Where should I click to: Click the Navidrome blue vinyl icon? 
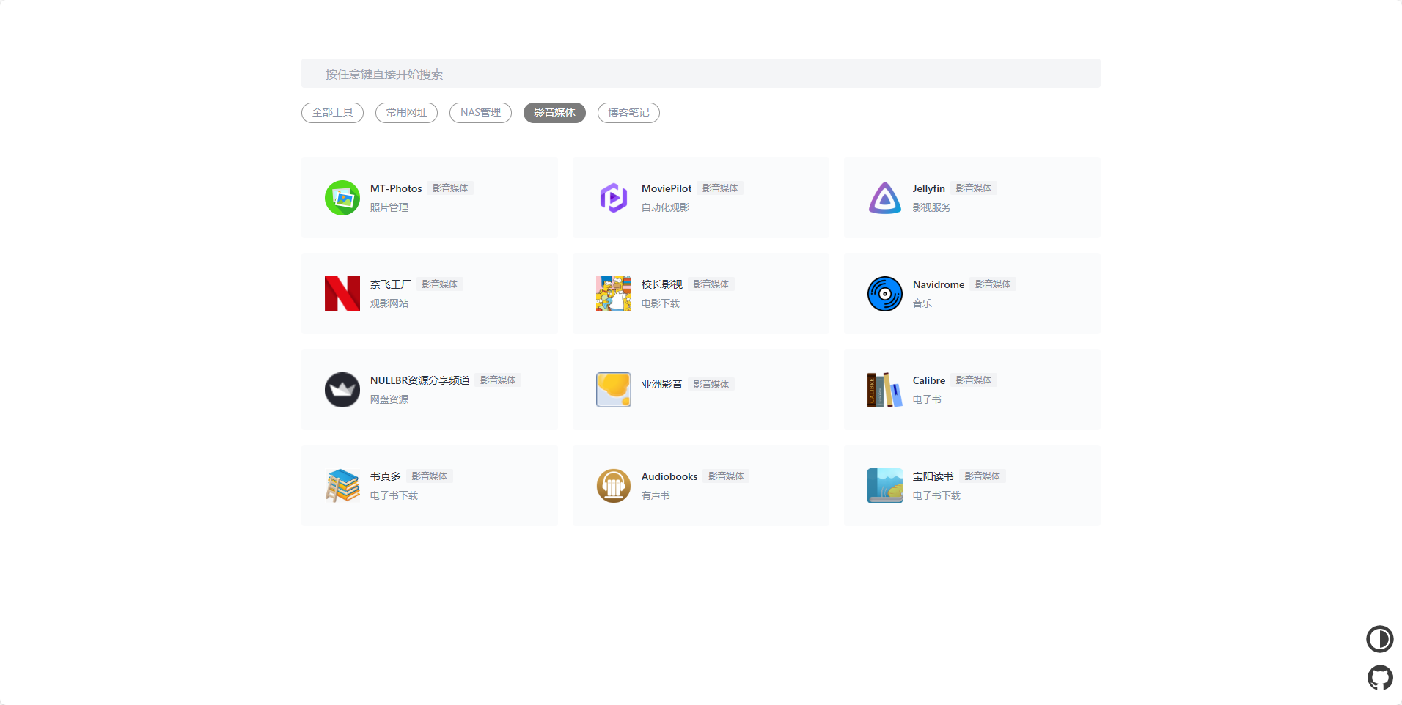(885, 294)
